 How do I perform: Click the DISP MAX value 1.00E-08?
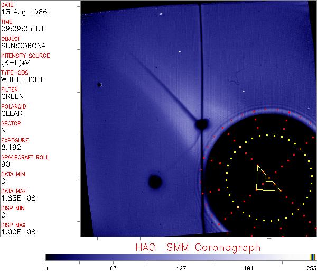16,232
